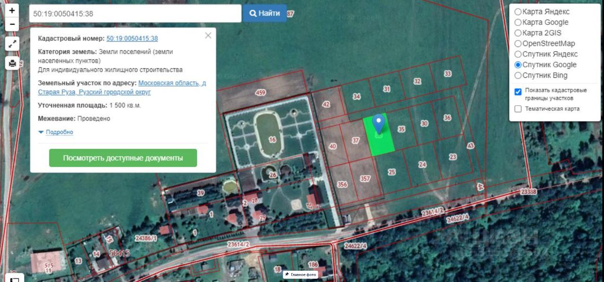Image resolution: width=604 pixels, height=282 pixels.
Task: Click parcel number 33 on map
Action: tap(448, 73)
